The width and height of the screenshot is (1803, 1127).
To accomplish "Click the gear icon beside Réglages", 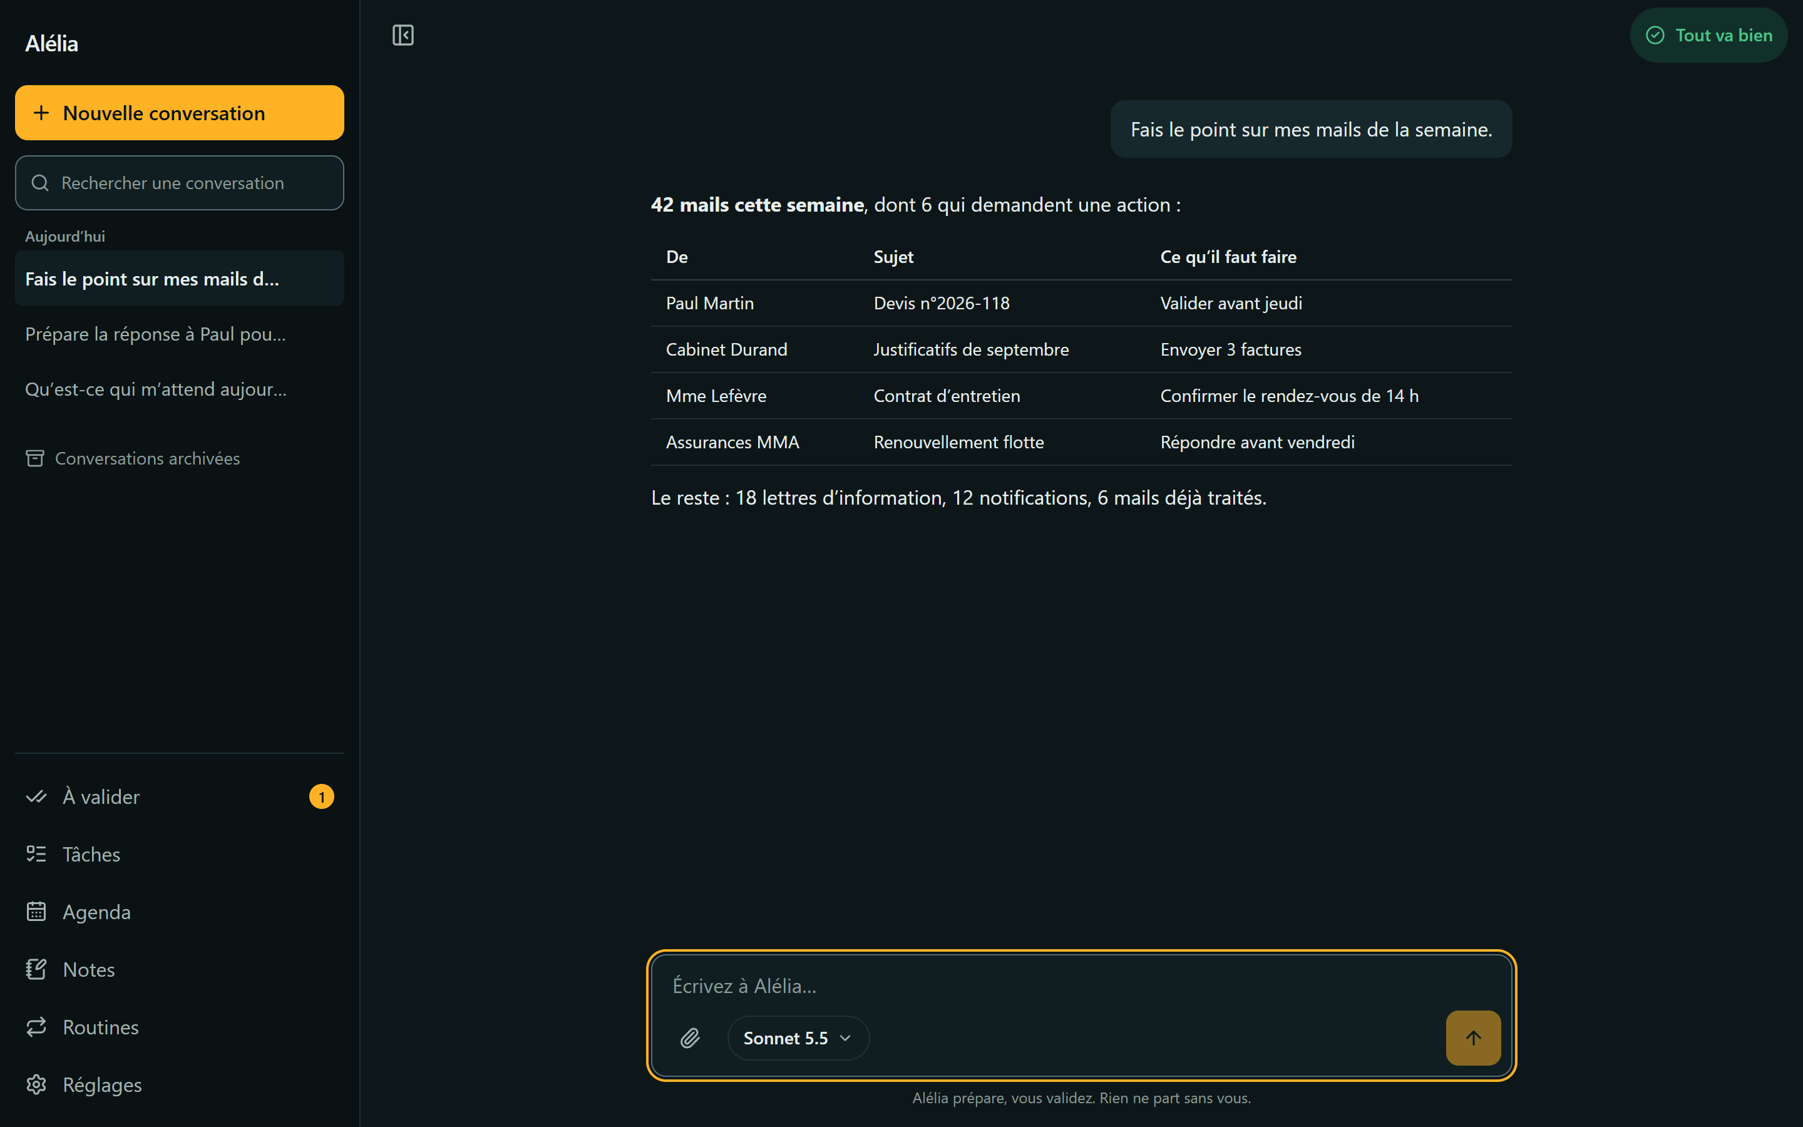I will pyautogui.click(x=36, y=1084).
